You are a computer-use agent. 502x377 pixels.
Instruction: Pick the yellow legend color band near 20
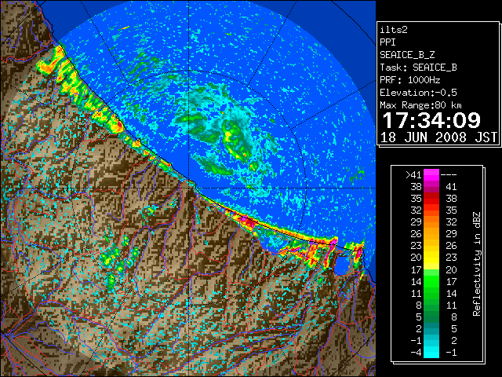pos(431,258)
